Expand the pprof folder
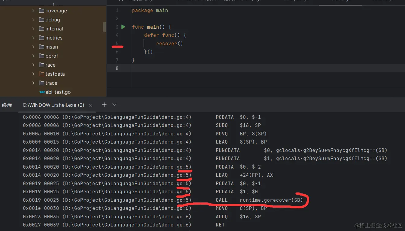Viewport: 405px width, 231px height. (x=33, y=56)
